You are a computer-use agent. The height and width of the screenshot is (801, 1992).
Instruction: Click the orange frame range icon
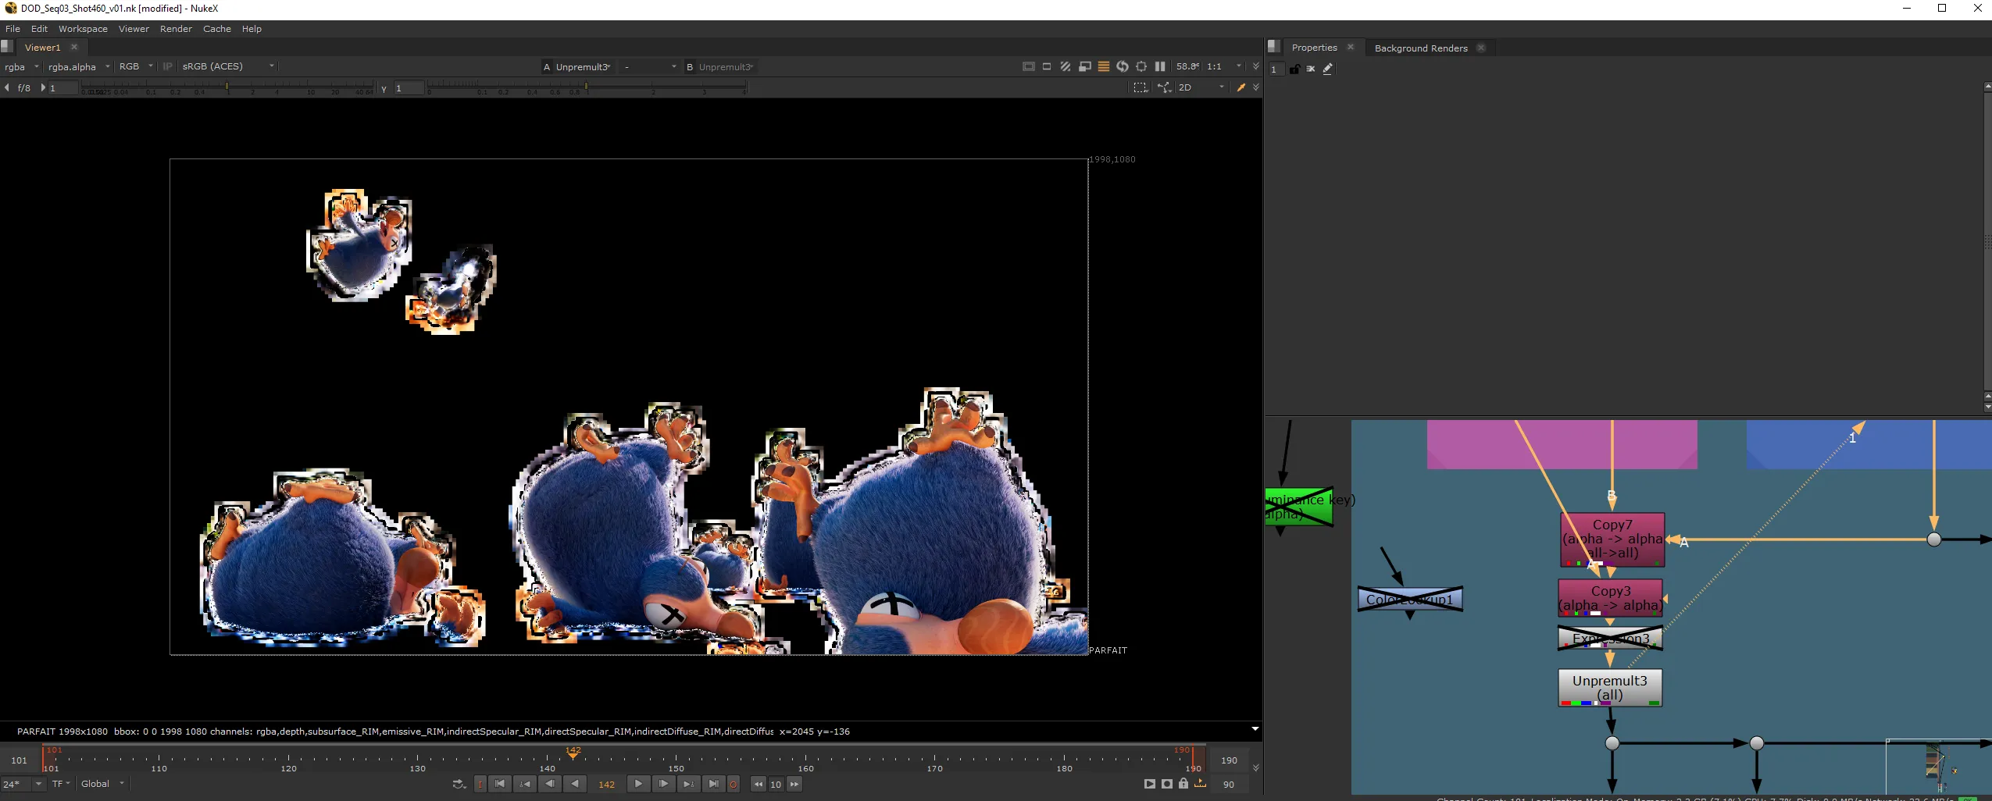[x=1201, y=784]
